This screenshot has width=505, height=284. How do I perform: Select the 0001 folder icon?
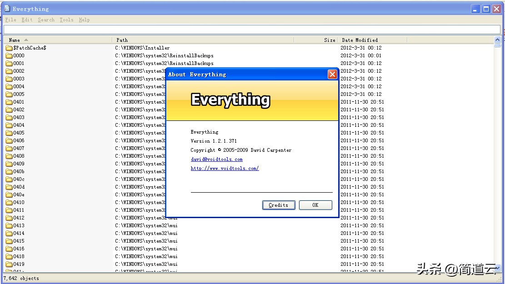tap(9, 64)
